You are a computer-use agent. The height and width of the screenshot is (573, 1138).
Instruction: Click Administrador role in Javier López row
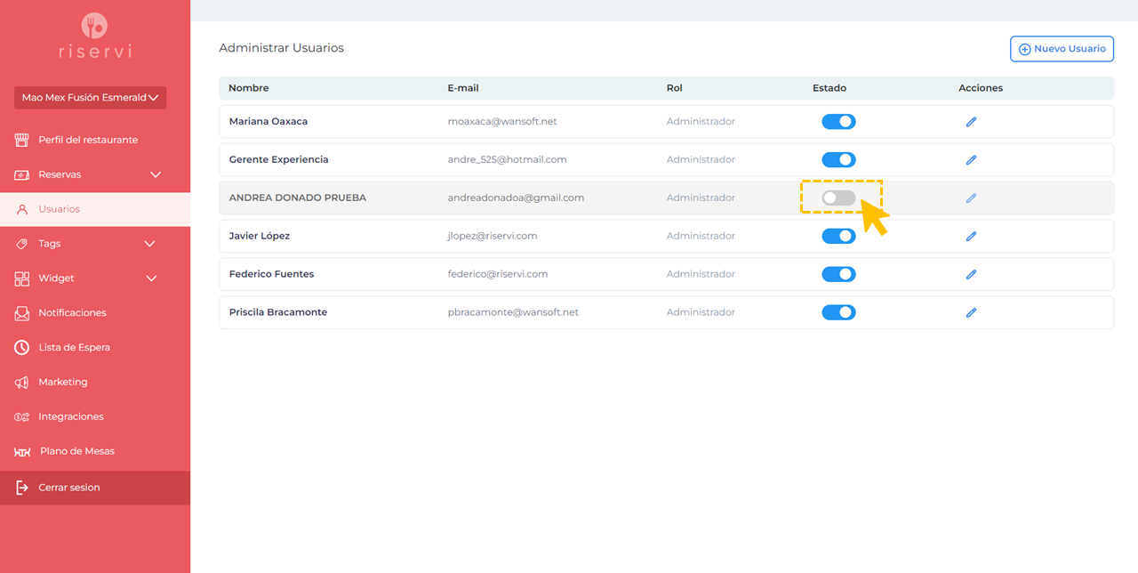click(701, 237)
